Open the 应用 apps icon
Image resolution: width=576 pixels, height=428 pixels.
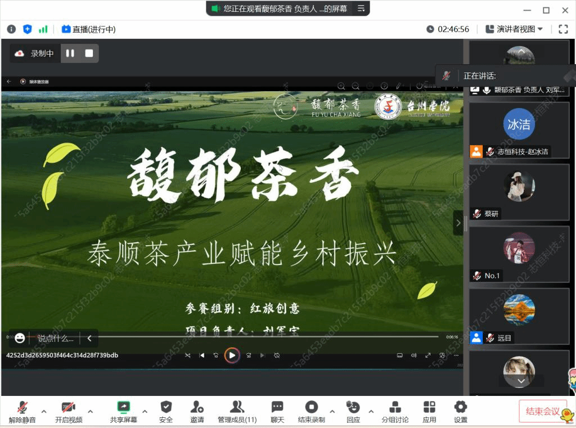429,407
